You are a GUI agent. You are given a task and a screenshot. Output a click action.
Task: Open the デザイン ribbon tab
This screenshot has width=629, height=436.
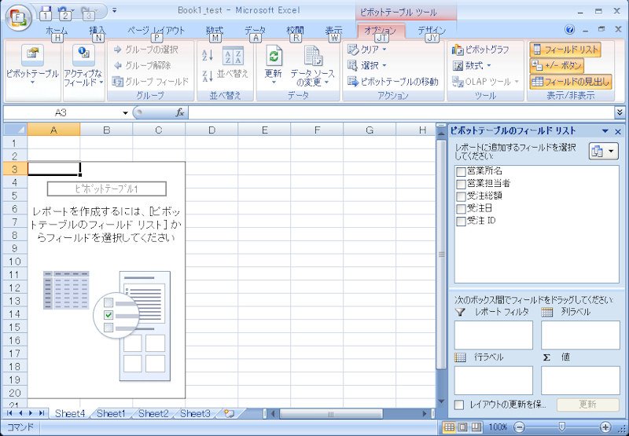[432, 31]
